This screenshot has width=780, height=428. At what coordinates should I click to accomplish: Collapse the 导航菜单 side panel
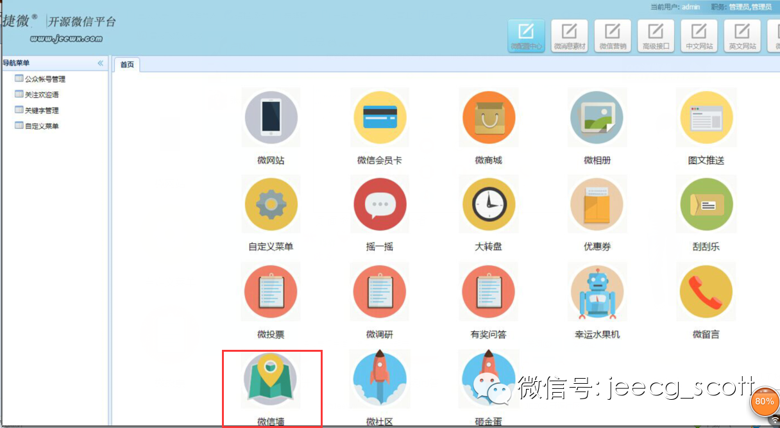101,63
